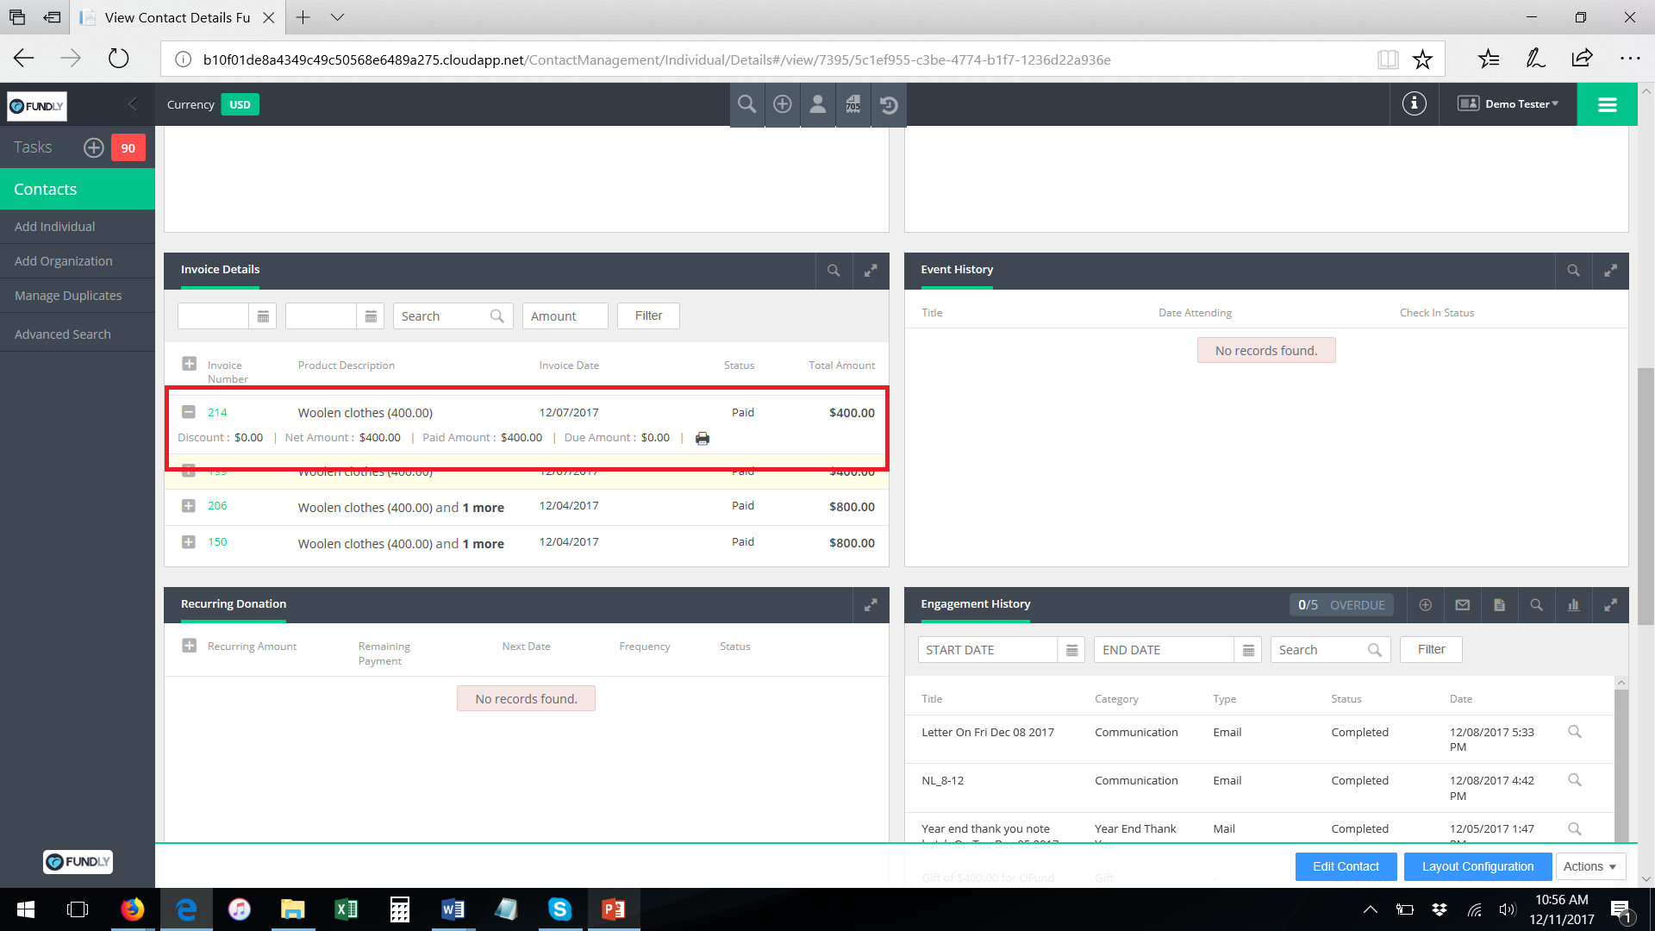Image resolution: width=1655 pixels, height=931 pixels.
Task: Open invoice number 214 link
Action: pyautogui.click(x=217, y=412)
